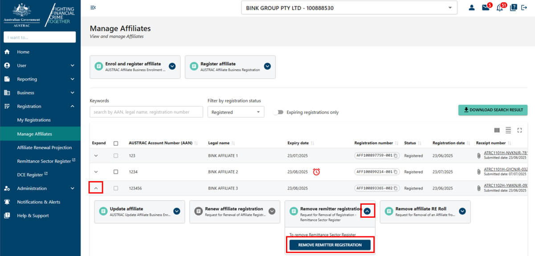Click the row density icon above table
Screen dimensions: 535x256
(x=508, y=130)
